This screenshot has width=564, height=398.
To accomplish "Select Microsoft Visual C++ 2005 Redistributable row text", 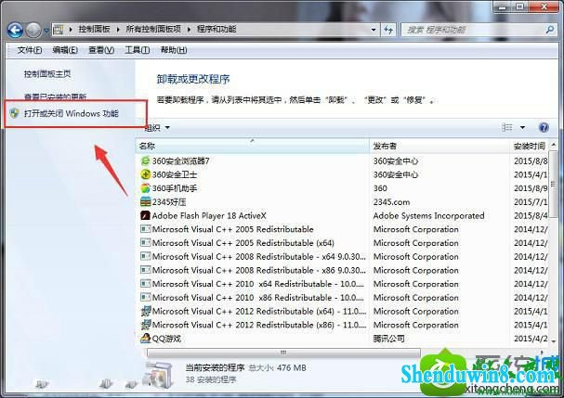I will coord(232,229).
